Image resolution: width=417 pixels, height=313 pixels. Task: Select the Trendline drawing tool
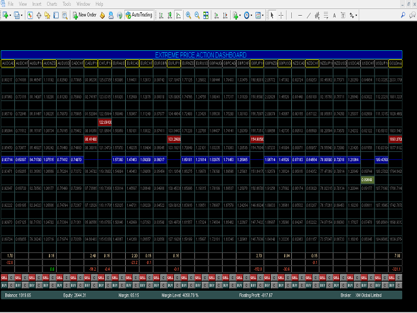coord(308,15)
